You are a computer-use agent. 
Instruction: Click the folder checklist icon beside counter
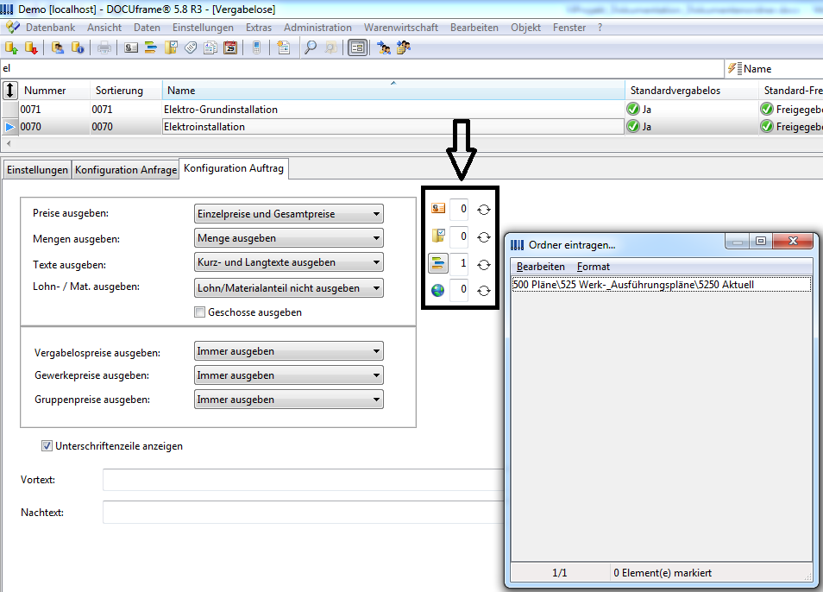point(438,236)
